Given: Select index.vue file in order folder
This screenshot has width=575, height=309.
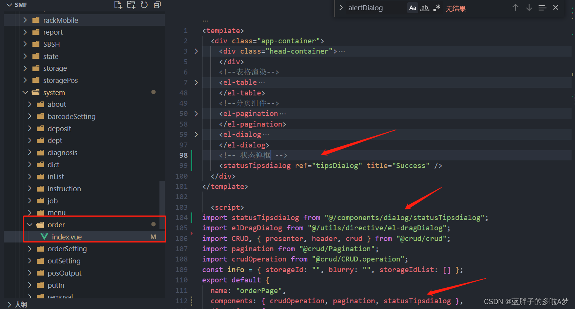Looking at the screenshot, I should (x=84, y=237).
